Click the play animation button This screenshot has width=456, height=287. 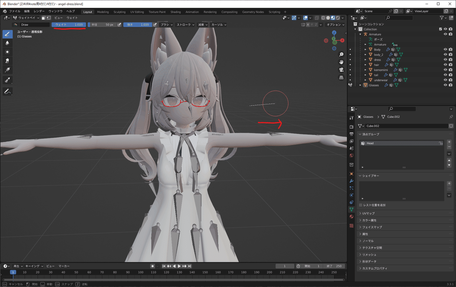pos(179,266)
